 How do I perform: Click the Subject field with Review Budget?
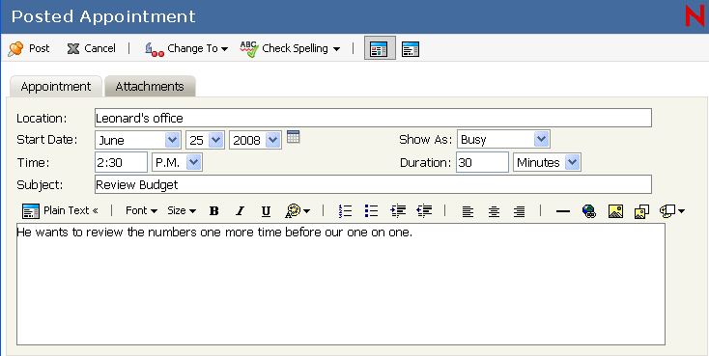click(373, 184)
